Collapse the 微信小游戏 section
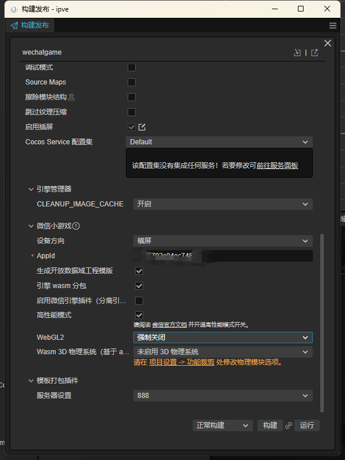 (x=31, y=226)
